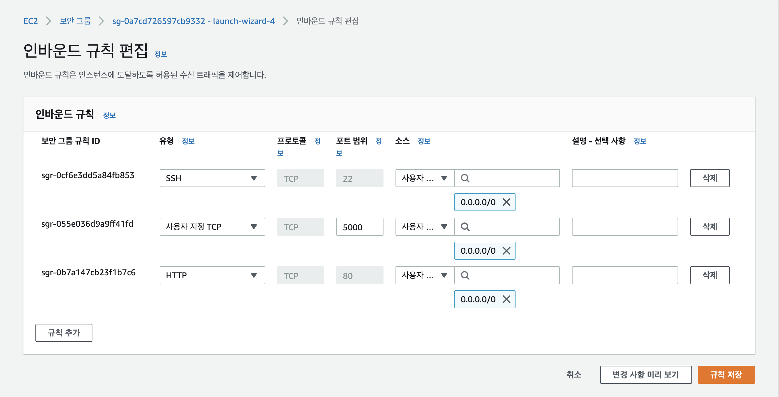The height and width of the screenshot is (397, 779).
Task: Go to 보안 그룹 breadcrumb
Action: tap(75, 21)
